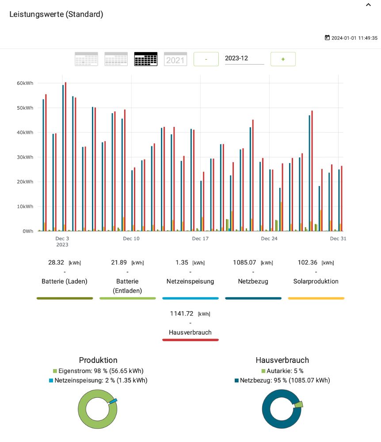The height and width of the screenshot is (442, 381).
Task: Collapse the Leistungswerte panel with the chevron
Action: (x=368, y=5)
